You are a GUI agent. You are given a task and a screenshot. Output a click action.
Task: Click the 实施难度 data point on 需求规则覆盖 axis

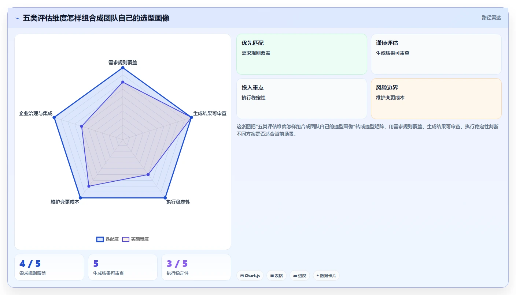pyautogui.click(x=123, y=82)
